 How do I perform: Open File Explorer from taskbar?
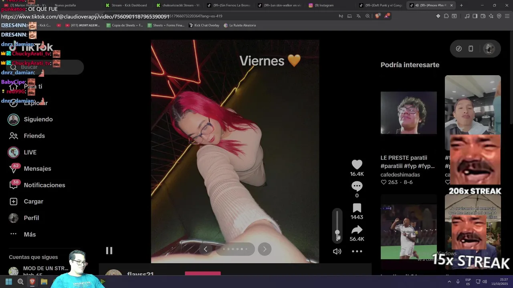(44, 282)
